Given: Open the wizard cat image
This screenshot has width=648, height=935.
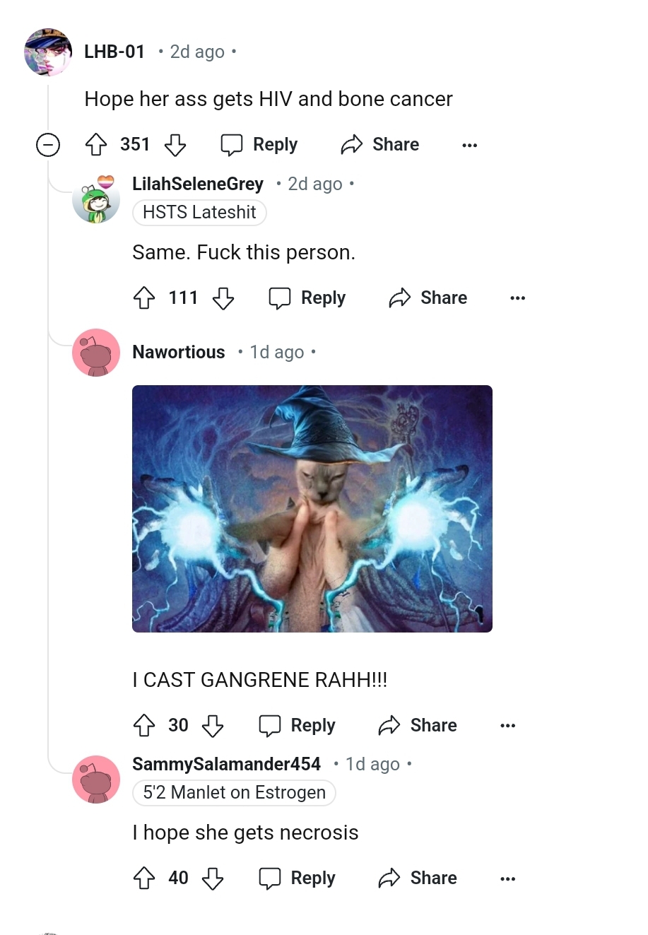Looking at the screenshot, I should (312, 509).
